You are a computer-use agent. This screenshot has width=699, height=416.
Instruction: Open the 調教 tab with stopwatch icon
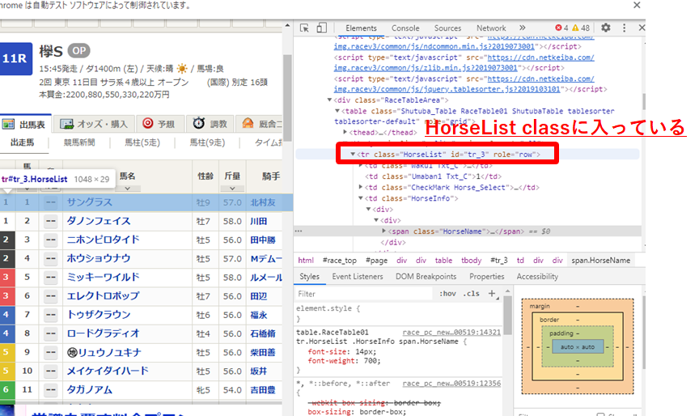tap(210, 124)
